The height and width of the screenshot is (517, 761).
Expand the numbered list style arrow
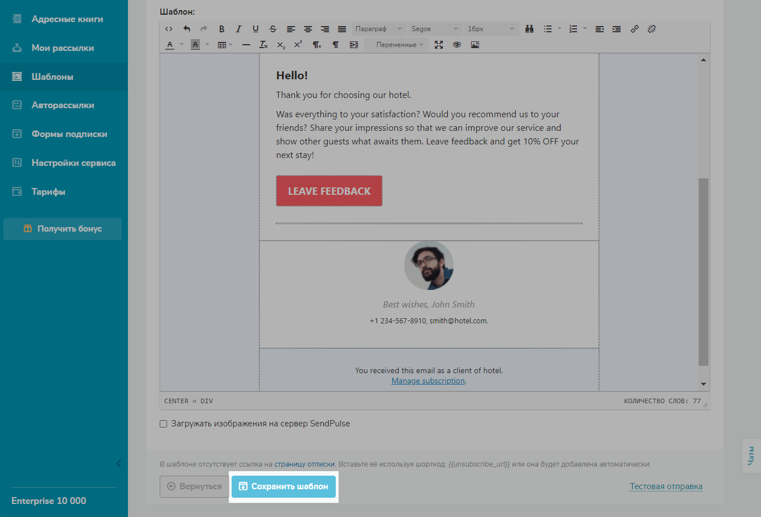[585, 29]
